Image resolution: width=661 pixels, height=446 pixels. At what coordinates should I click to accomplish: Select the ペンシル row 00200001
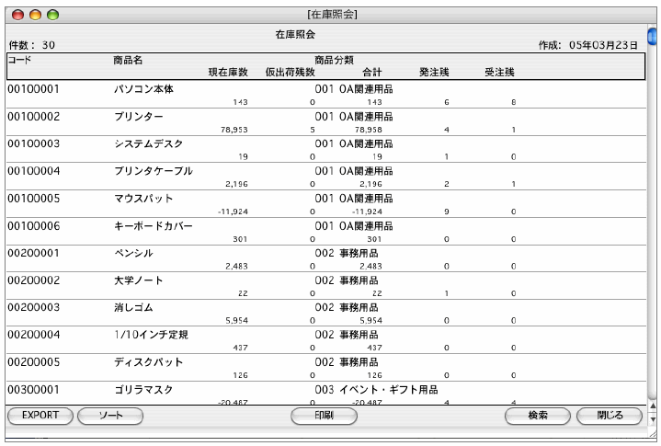pyautogui.click(x=325, y=258)
